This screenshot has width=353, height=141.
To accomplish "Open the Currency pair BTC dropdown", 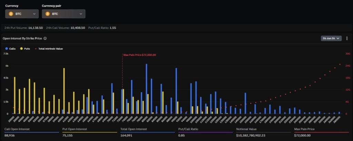I will [63, 14].
